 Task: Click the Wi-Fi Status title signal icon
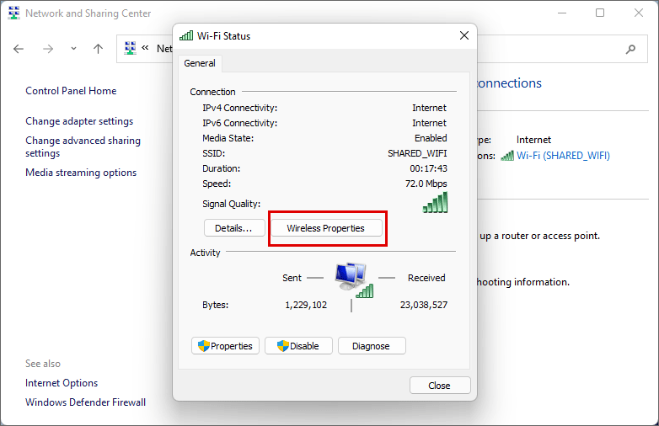click(x=186, y=35)
